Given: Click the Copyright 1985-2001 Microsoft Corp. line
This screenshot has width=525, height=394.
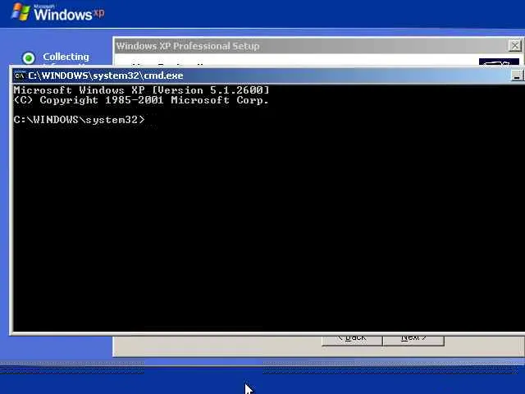Looking at the screenshot, I should point(141,100).
